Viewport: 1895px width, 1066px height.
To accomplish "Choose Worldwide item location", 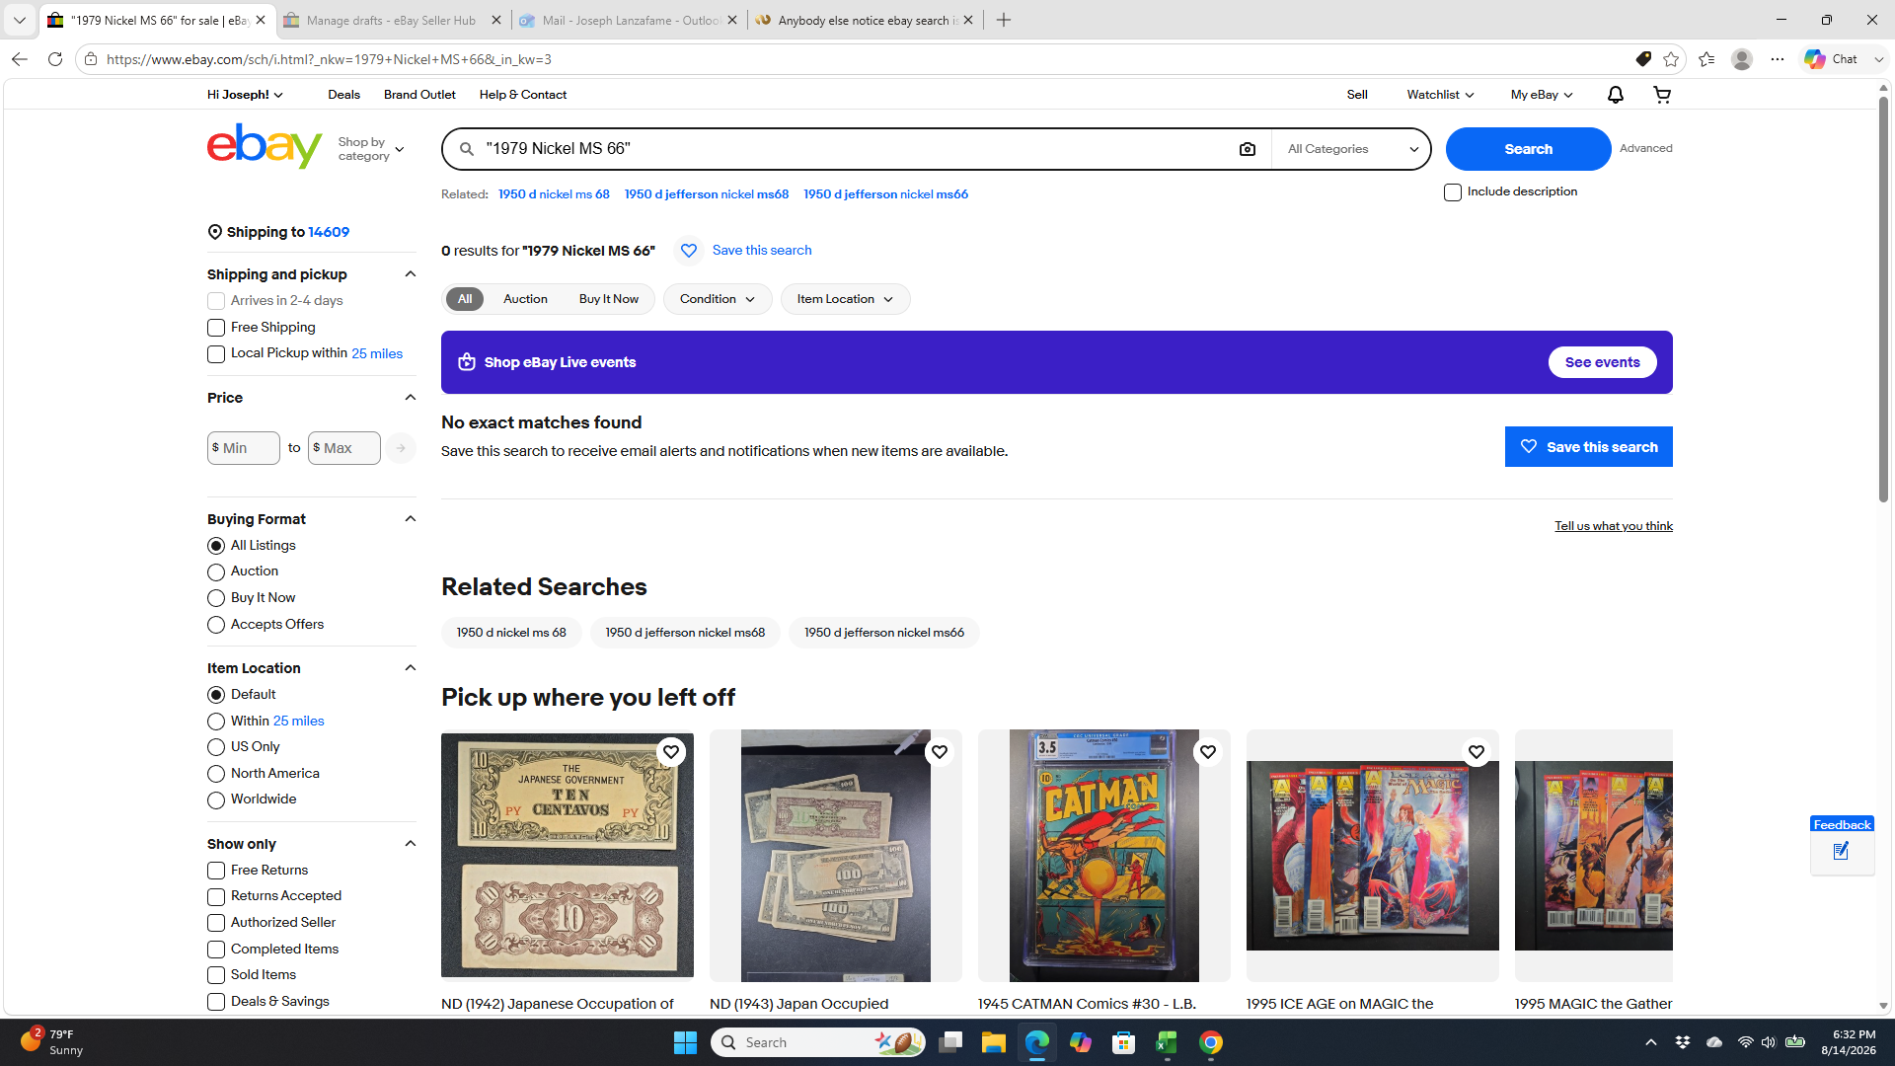I will click(216, 800).
